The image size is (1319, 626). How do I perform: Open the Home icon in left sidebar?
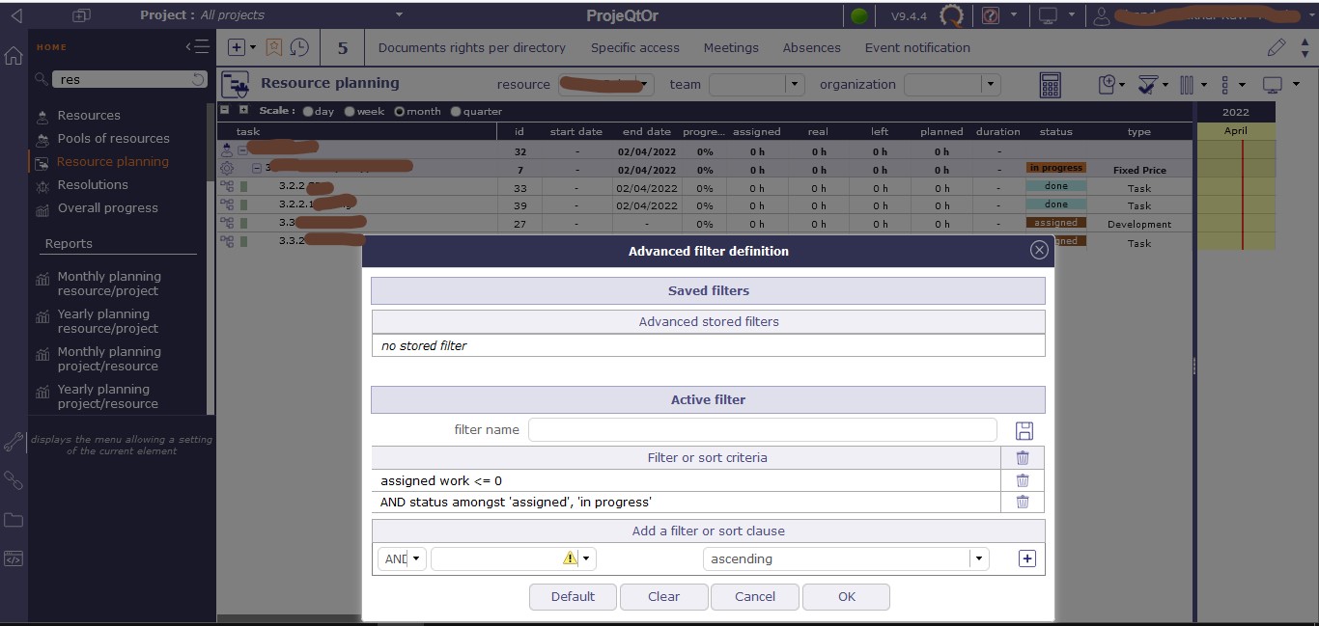(14, 56)
